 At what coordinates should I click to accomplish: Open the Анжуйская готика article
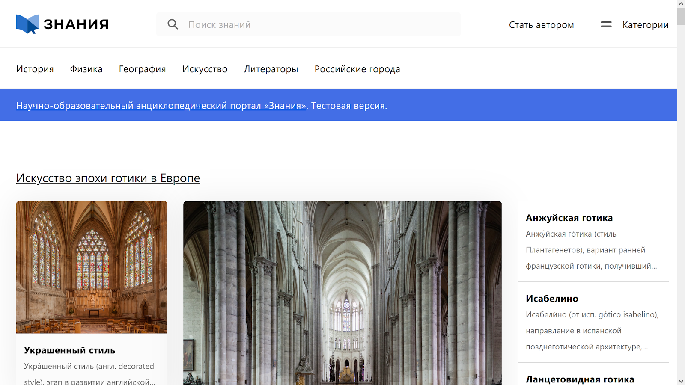(569, 218)
